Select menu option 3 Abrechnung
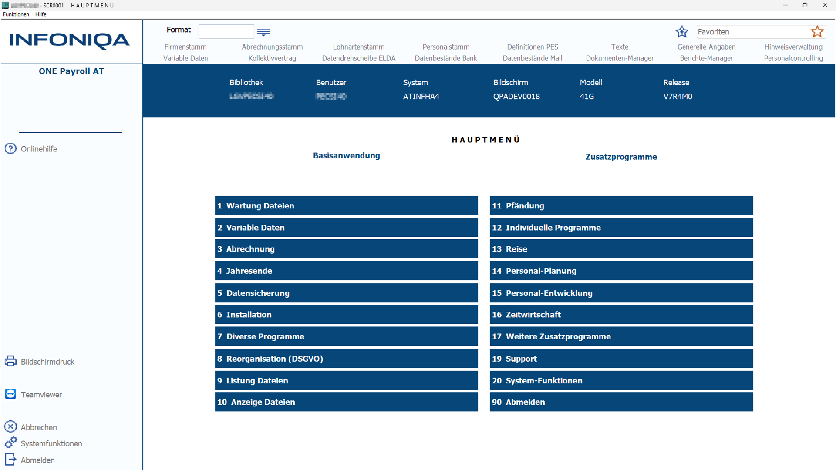Image resolution: width=836 pixels, height=470 pixels. (x=346, y=249)
